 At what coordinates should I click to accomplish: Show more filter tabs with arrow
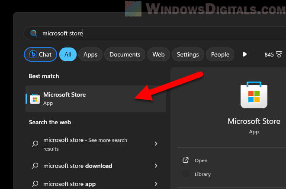point(244,54)
